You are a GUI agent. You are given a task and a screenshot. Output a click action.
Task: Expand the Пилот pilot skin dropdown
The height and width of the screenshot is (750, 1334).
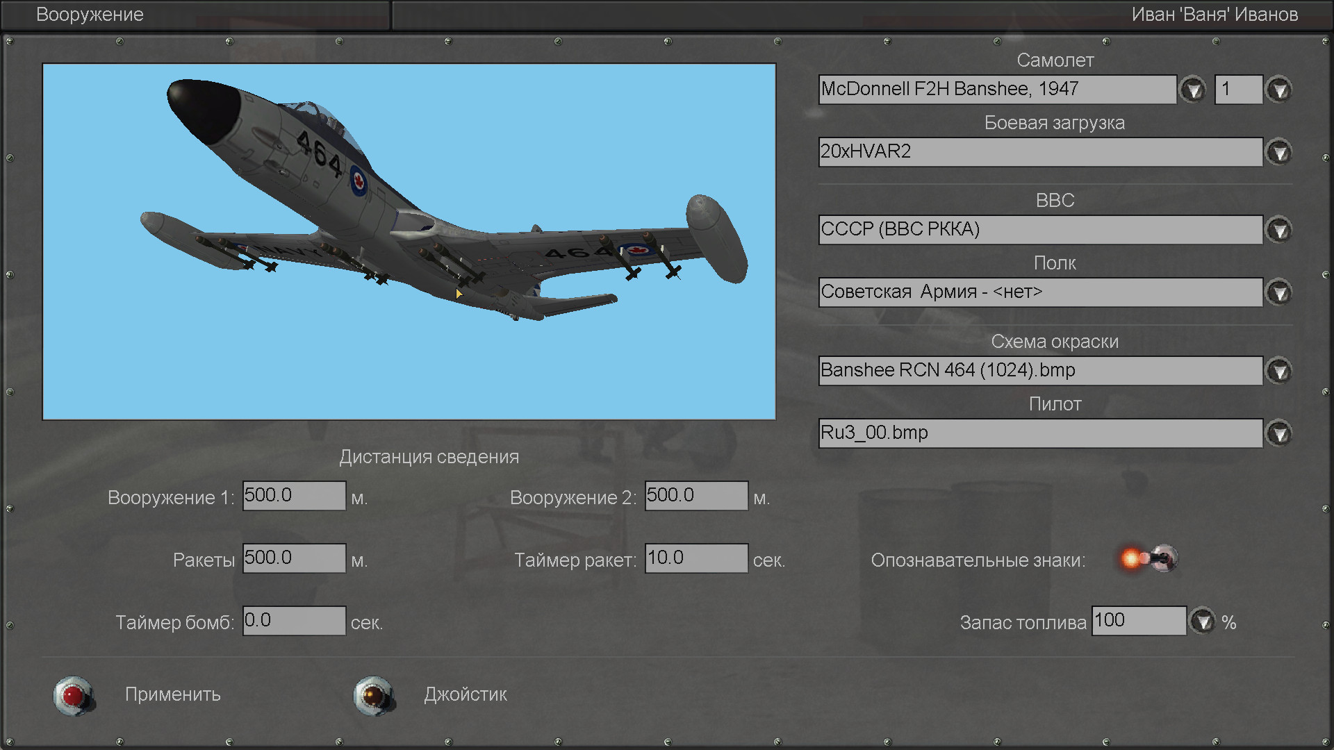(x=1279, y=433)
